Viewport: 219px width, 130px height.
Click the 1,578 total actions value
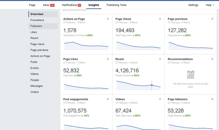click(x=70, y=31)
